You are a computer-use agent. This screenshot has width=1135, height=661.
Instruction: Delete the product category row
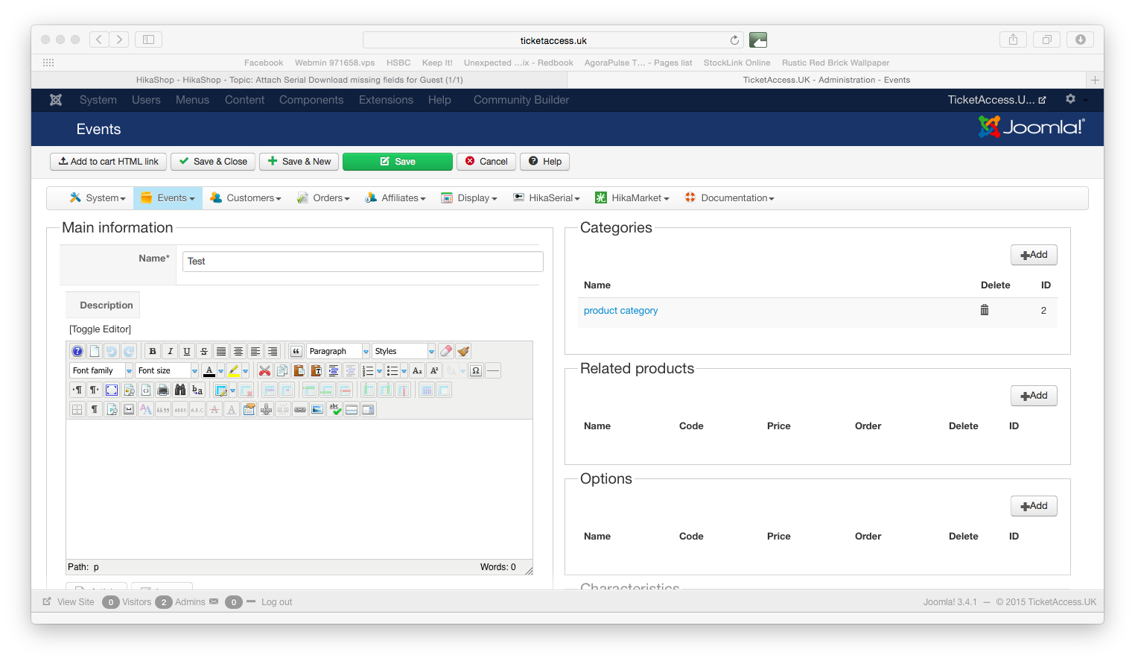[x=985, y=310]
